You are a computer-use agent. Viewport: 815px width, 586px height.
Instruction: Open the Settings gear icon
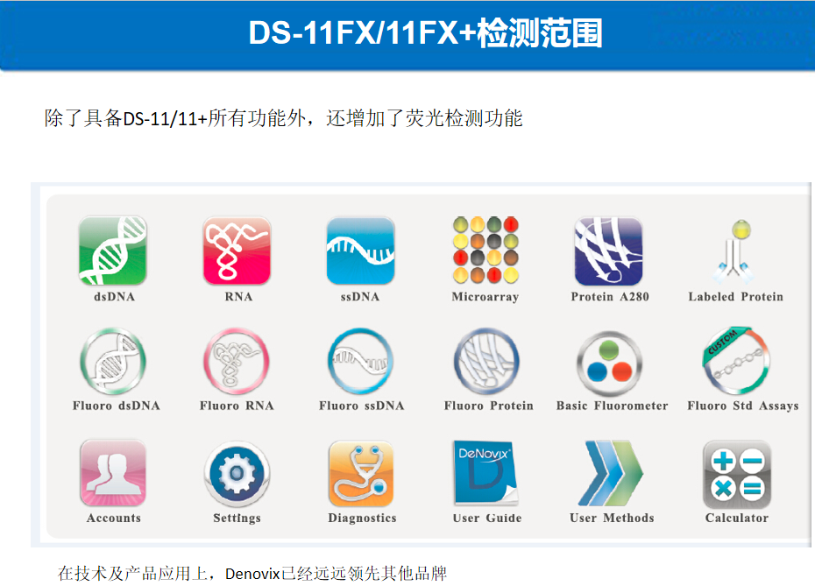pos(237,474)
